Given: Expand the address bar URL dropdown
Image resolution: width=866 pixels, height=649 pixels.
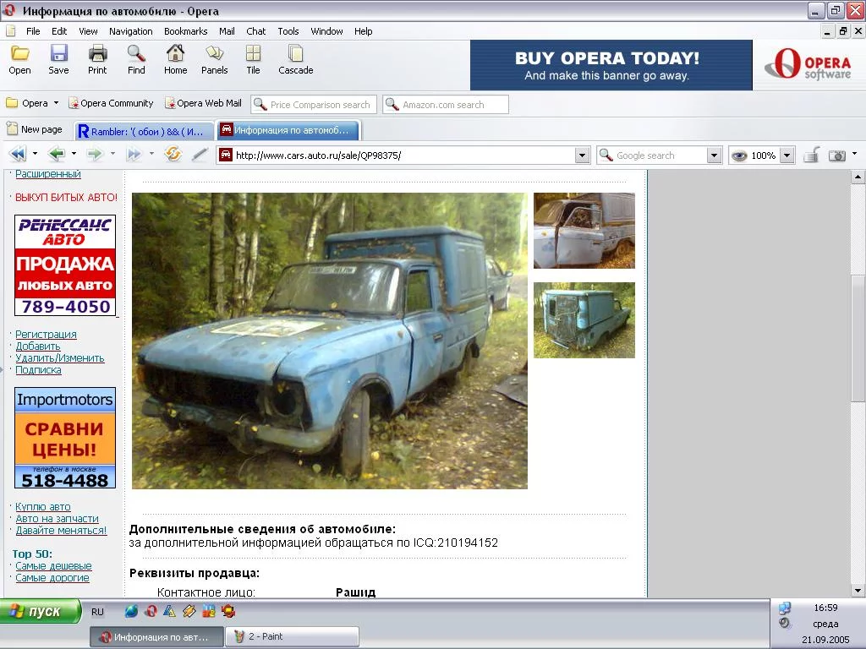Looking at the screenshot, I should (582, 155).
